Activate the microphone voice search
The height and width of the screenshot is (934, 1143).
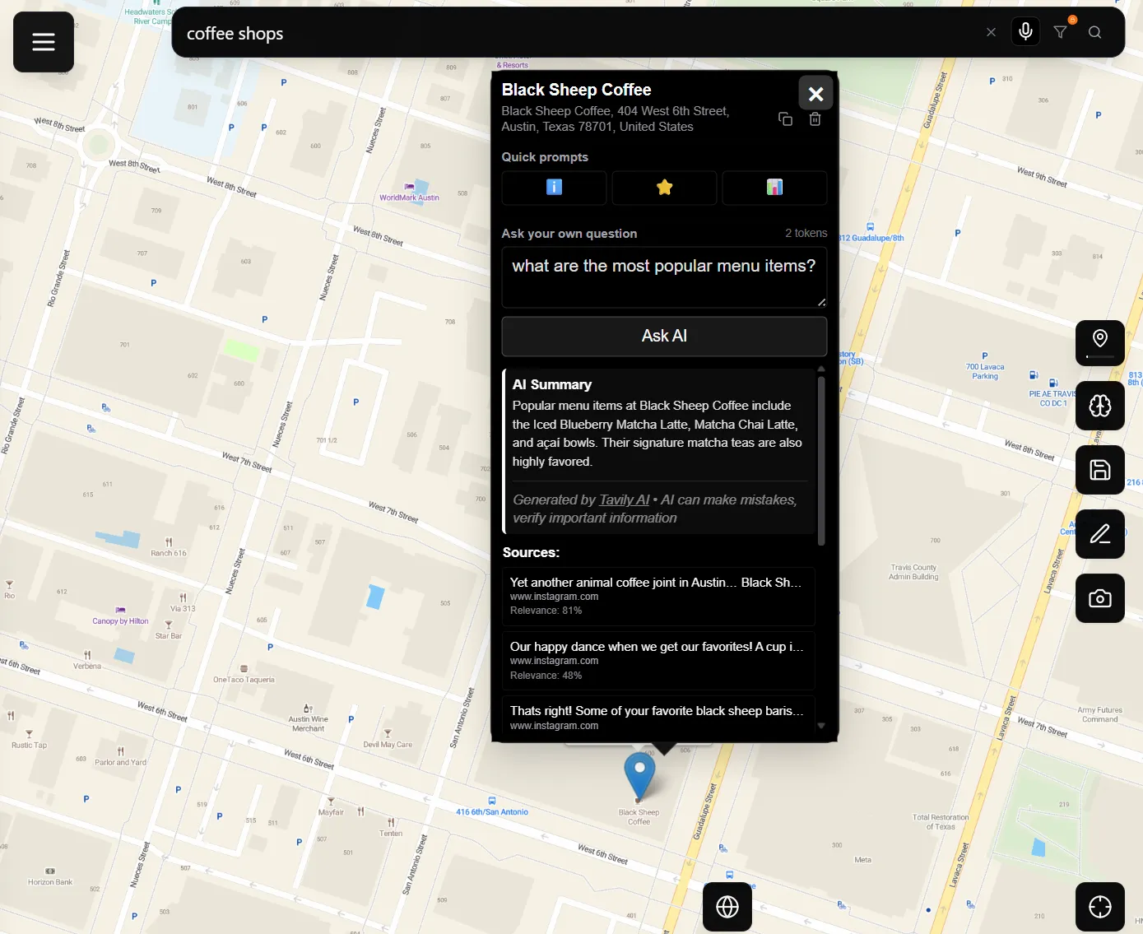1025,32
